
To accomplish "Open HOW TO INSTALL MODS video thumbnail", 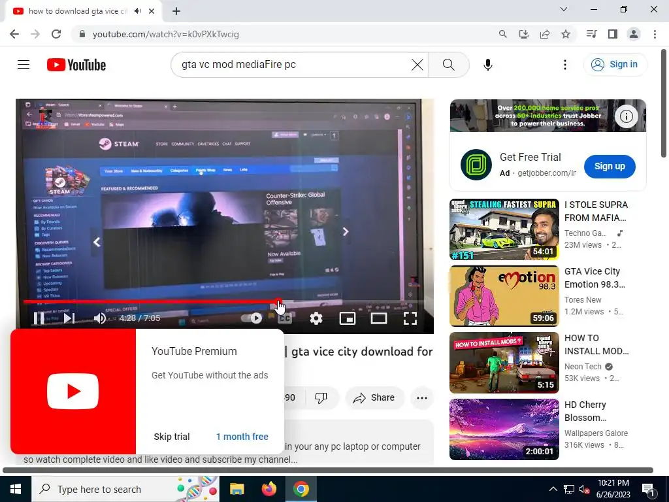I will (504, 363).
